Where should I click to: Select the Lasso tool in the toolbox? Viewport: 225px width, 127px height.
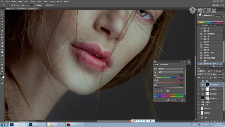(2, 18)
